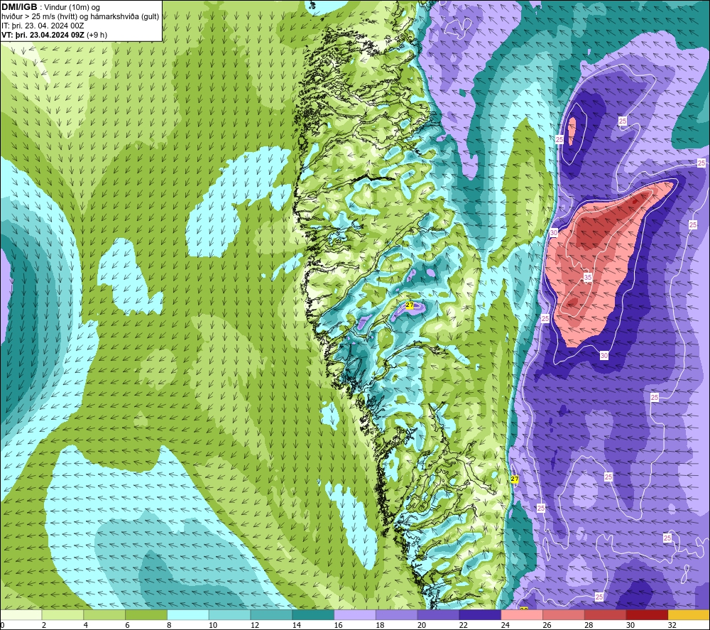Click the legend swatch between 2 and 4
710x630 pixels.
tap(63, 614)
